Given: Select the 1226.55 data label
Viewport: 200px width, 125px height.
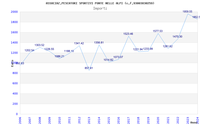Looking at the screenshot, I should click(49, 49).
